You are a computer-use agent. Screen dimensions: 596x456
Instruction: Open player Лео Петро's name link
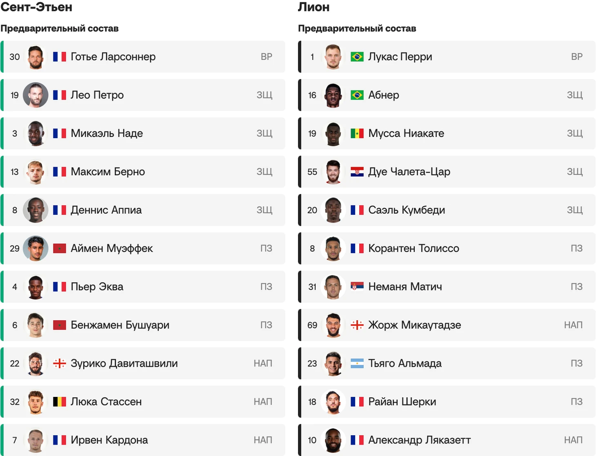(x=97, y=95)
